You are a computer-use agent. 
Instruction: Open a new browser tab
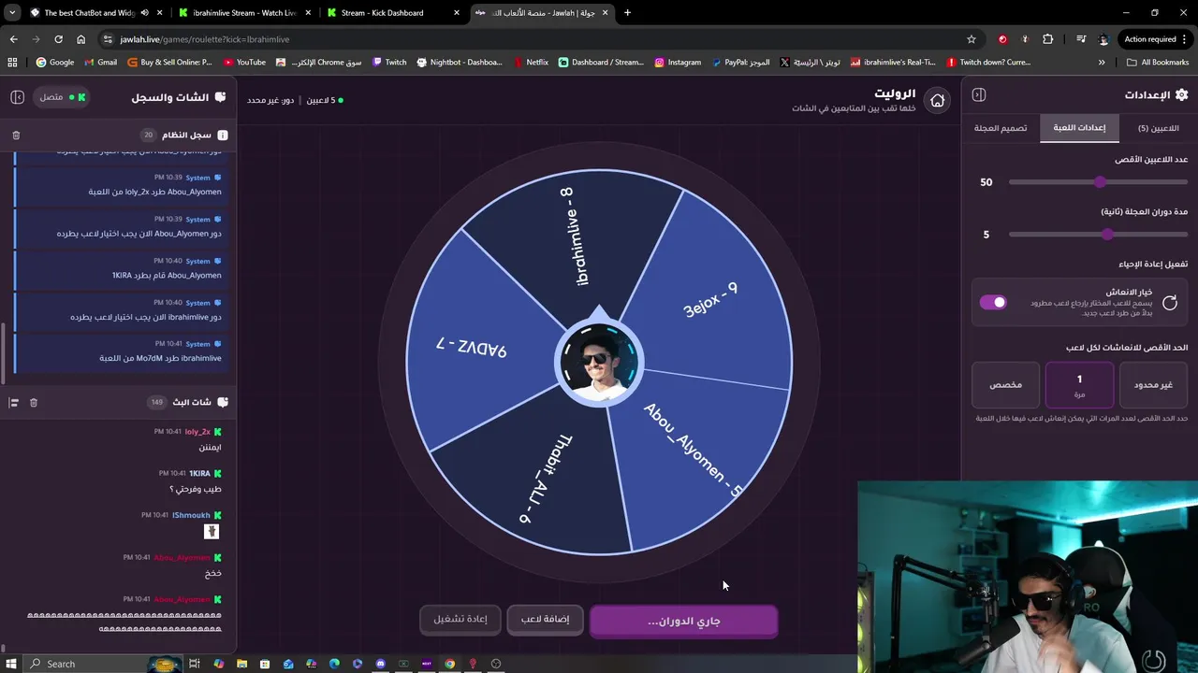tap(627, 13)
